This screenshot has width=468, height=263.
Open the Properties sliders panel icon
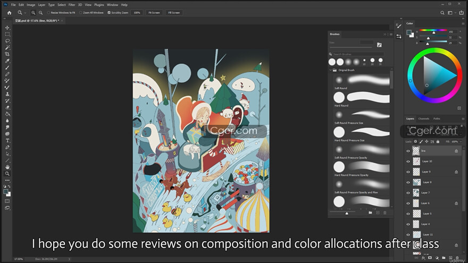tap(399, 36)
